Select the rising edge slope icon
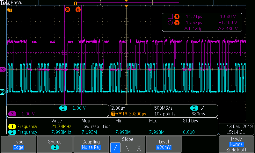Screen dimensions: 255x153 115,148
